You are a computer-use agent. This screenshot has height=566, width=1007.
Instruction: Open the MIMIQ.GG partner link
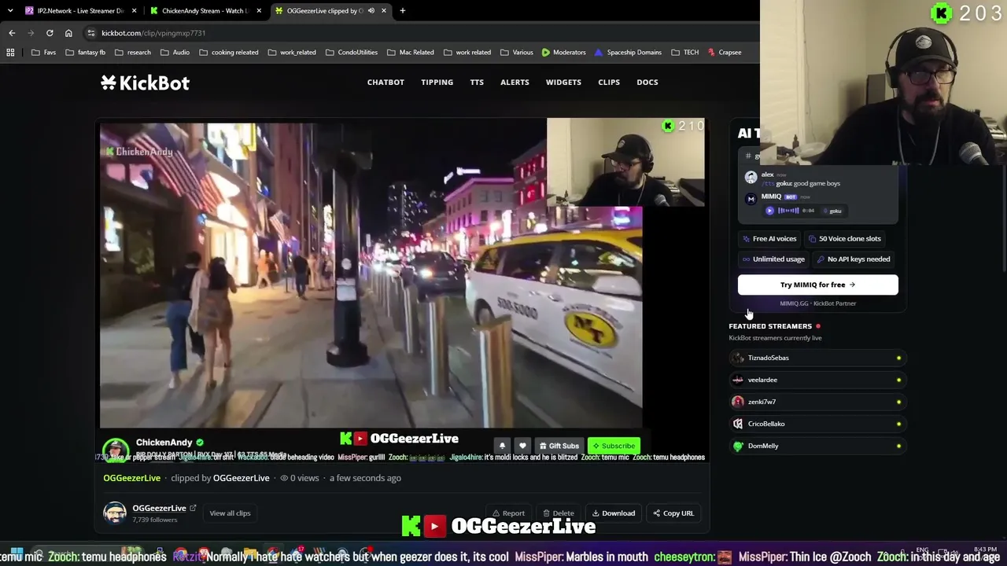click(x=817, y=303)
